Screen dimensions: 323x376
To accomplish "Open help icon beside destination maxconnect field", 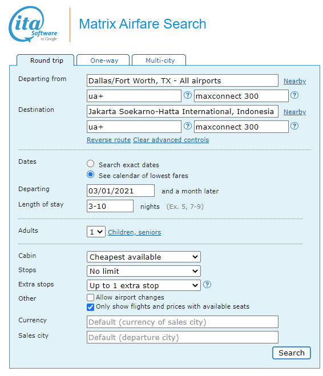I will point(294,126).
